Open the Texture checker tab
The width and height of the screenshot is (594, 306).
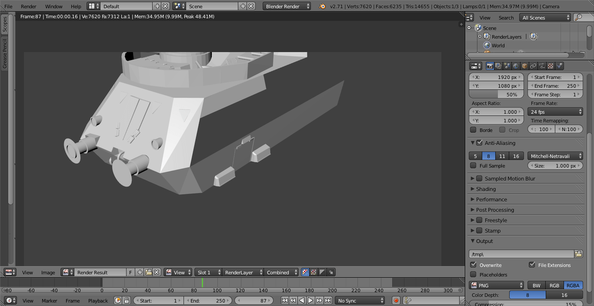[551, 66]
